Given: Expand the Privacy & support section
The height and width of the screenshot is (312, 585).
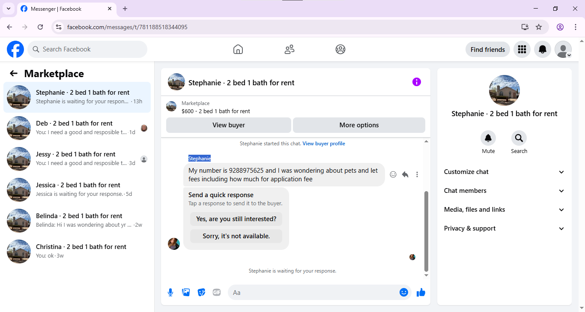Looking at the screenshot, I should (504, 228).
